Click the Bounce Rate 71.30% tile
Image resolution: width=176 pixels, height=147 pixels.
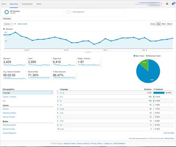tap(39, 75)
